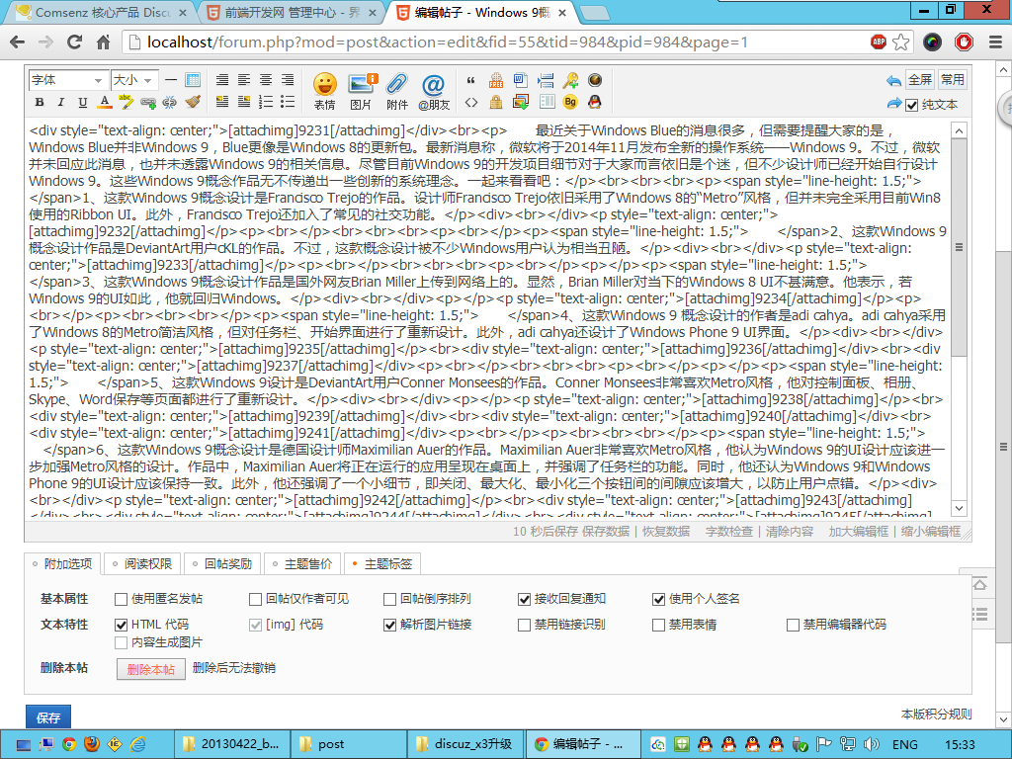Screen dimensions: 1012x759
Task: Float image right icon
Action: (244, 102)
